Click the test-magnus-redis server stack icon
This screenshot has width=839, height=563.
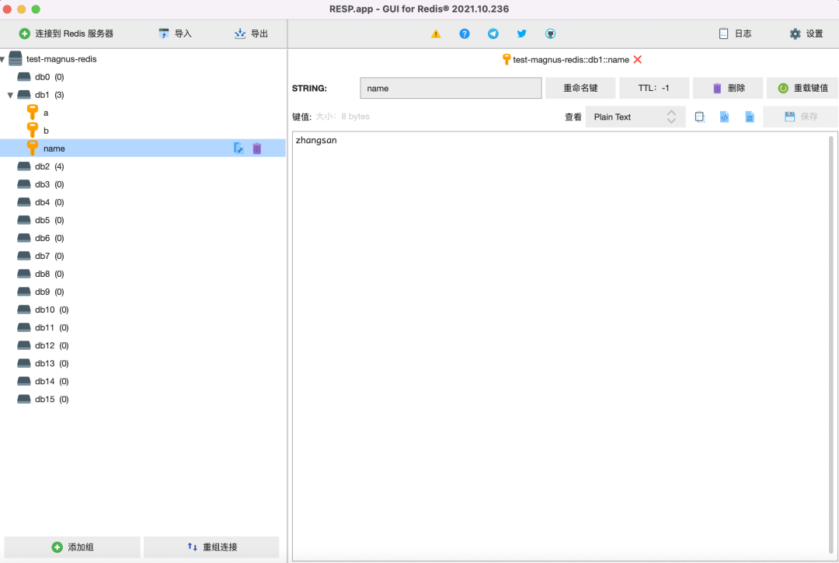coord(16,59)
